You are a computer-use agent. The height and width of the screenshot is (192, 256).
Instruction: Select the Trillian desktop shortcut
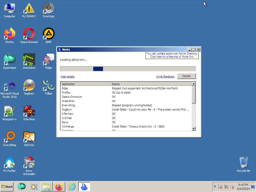tap(48, 87)
